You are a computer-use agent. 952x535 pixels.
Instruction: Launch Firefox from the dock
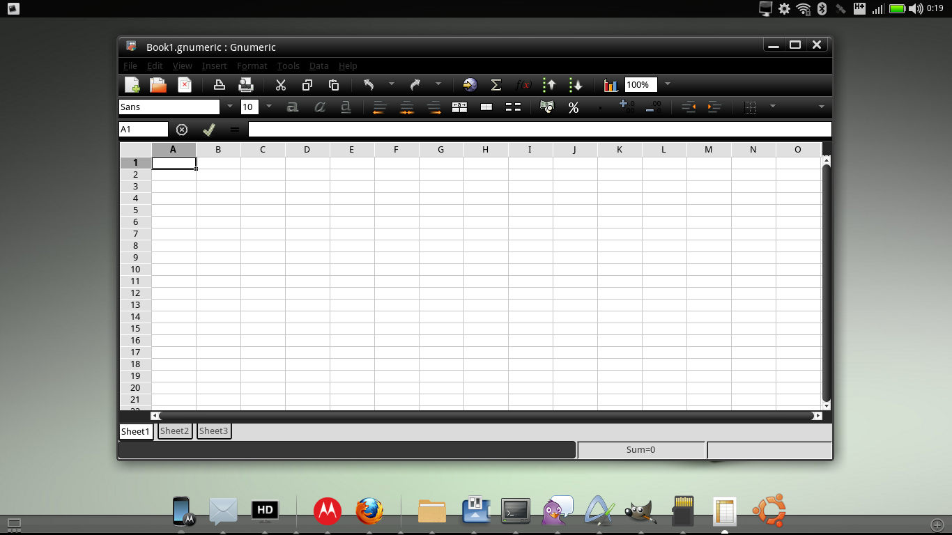(369, 511)
